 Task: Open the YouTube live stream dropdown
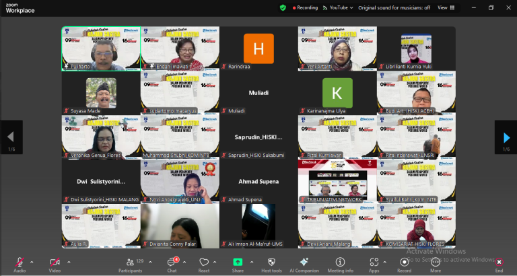[x=337, y=7]
